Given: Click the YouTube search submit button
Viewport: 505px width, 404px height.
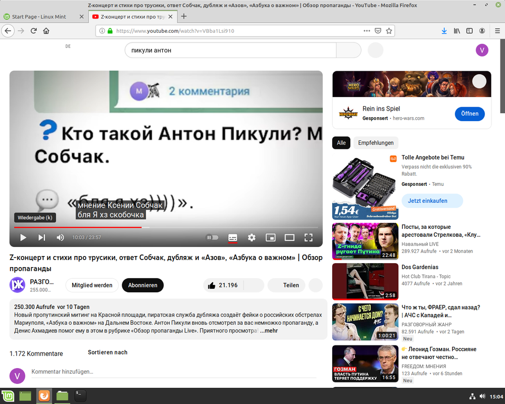Looking at the screenshot, I should click(x=348, y=50).
